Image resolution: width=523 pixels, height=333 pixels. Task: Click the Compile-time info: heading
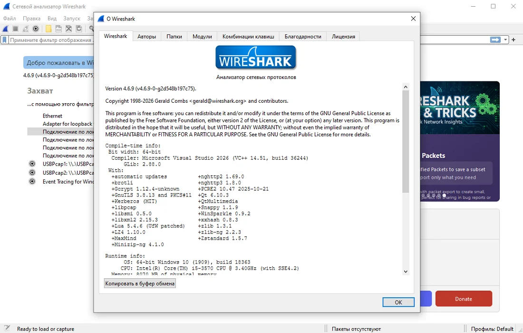coord(133,146)
